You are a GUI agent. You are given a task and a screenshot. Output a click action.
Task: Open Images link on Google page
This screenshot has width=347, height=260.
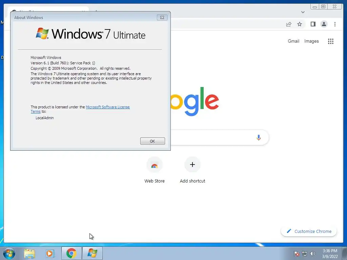point(311,41)
